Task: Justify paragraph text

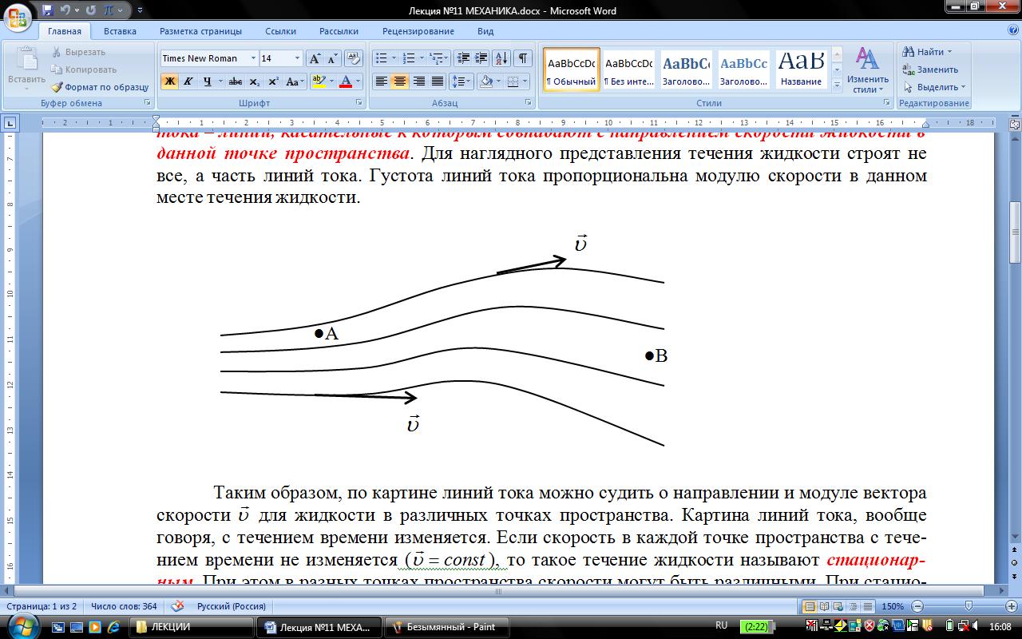Action: coord(437,81)
